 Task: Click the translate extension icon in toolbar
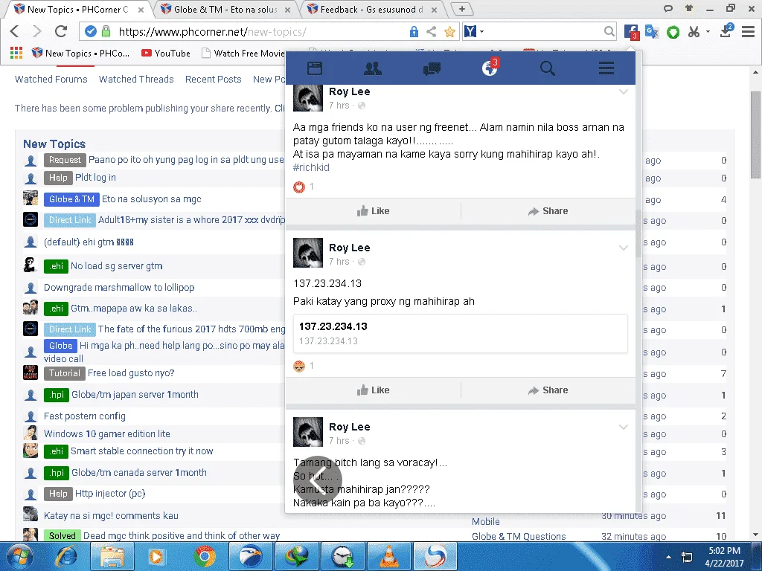pos(651,32)
